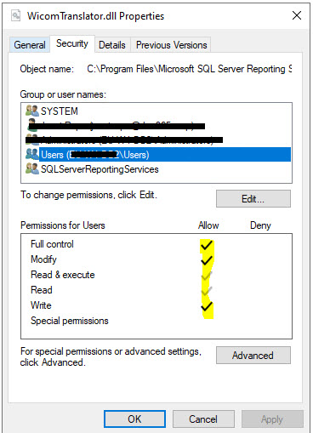Click the greyed Read & execute Allow checkmark
Viewport: 313px width, 433px height.
click(x=207, y=276)
